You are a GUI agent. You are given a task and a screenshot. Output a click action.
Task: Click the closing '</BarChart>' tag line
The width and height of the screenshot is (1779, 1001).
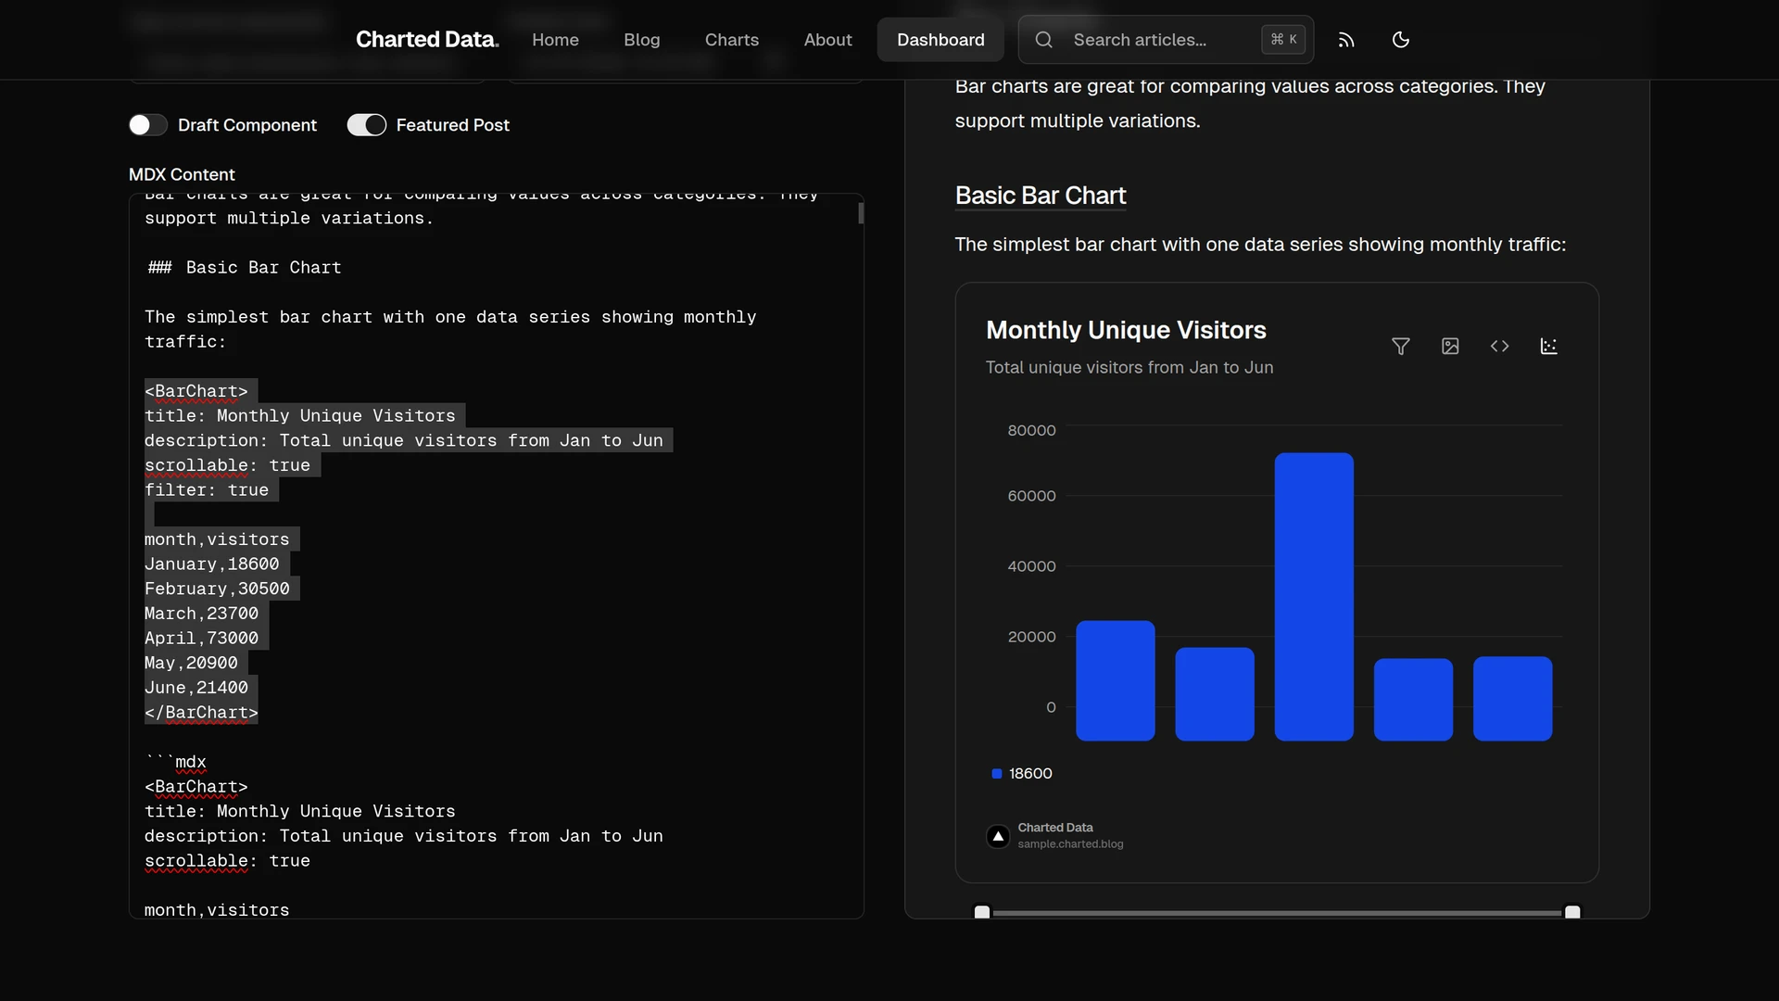click(201, 713)
